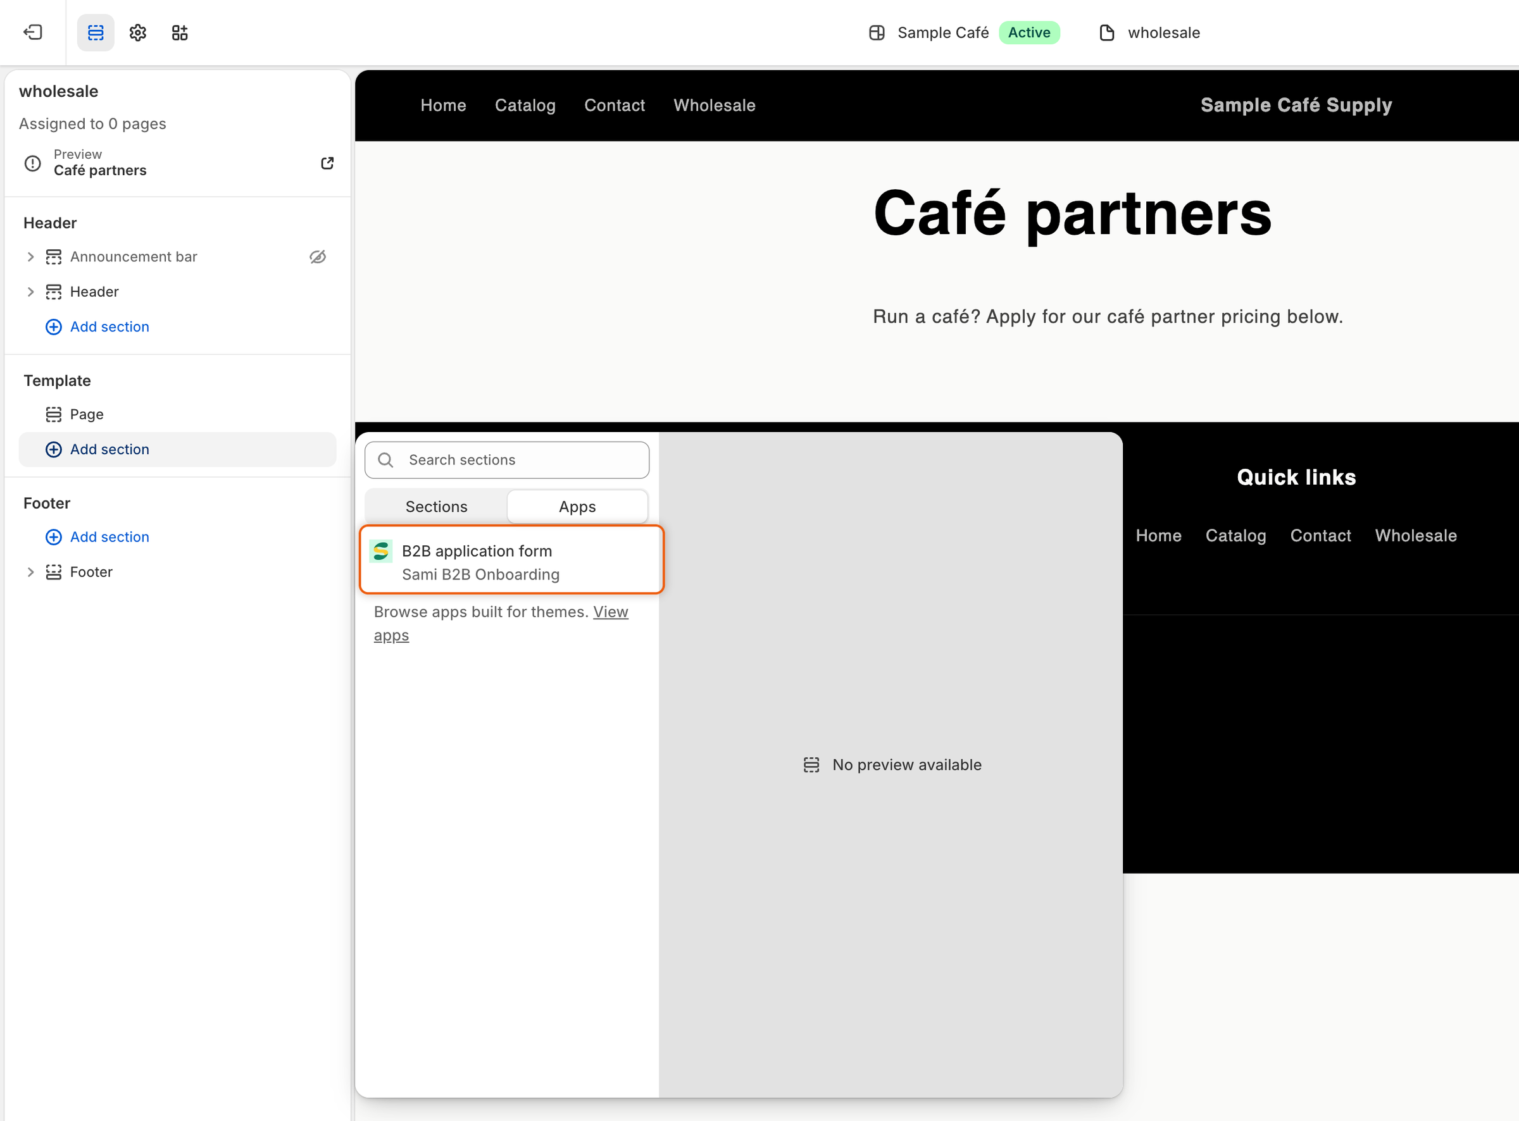The width and height of the screenshot is (1519, 1121).
Task: Click the Footer section icon in sidebar
Action: click(54, 572)
